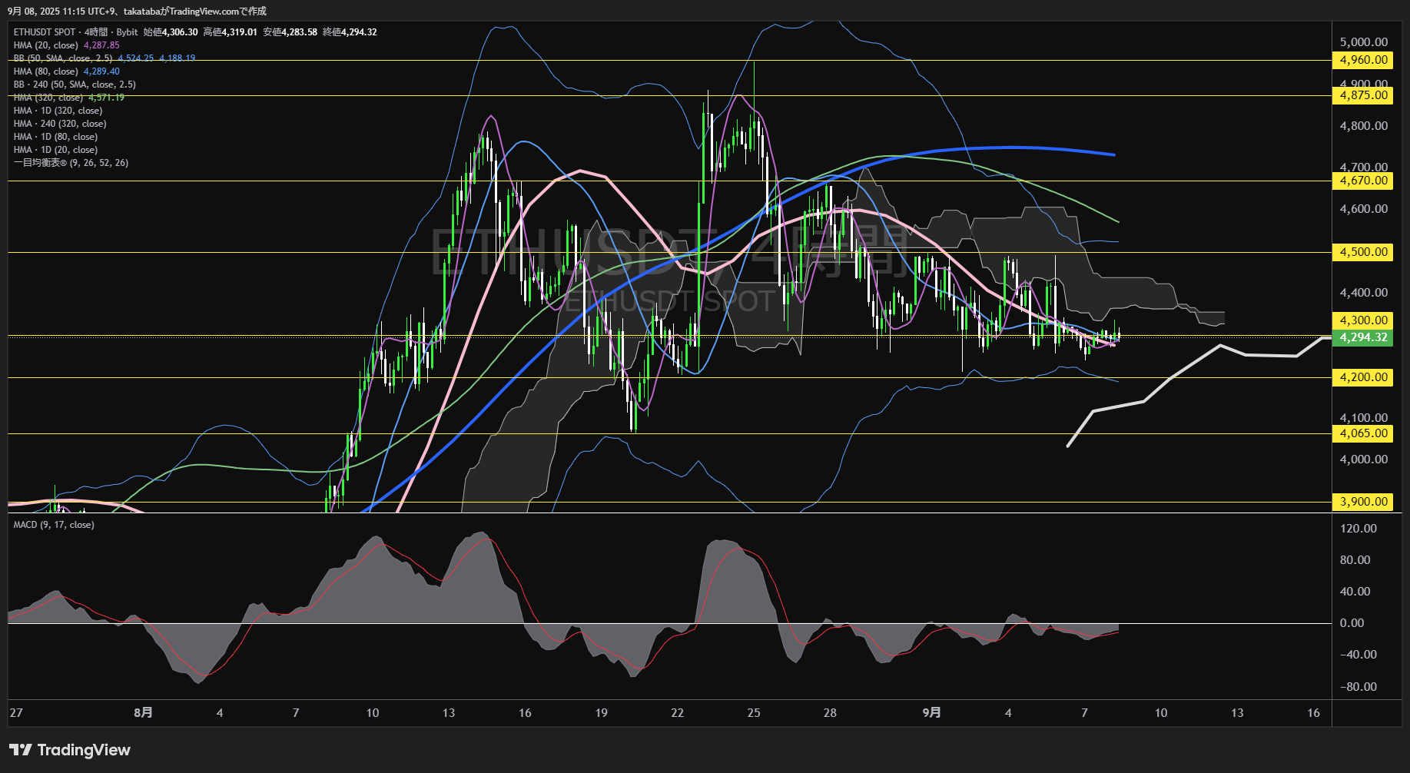1410x773 pixels.
Task: Select the HMA · 240 (320, close) legend
Action: pos(60,124)
